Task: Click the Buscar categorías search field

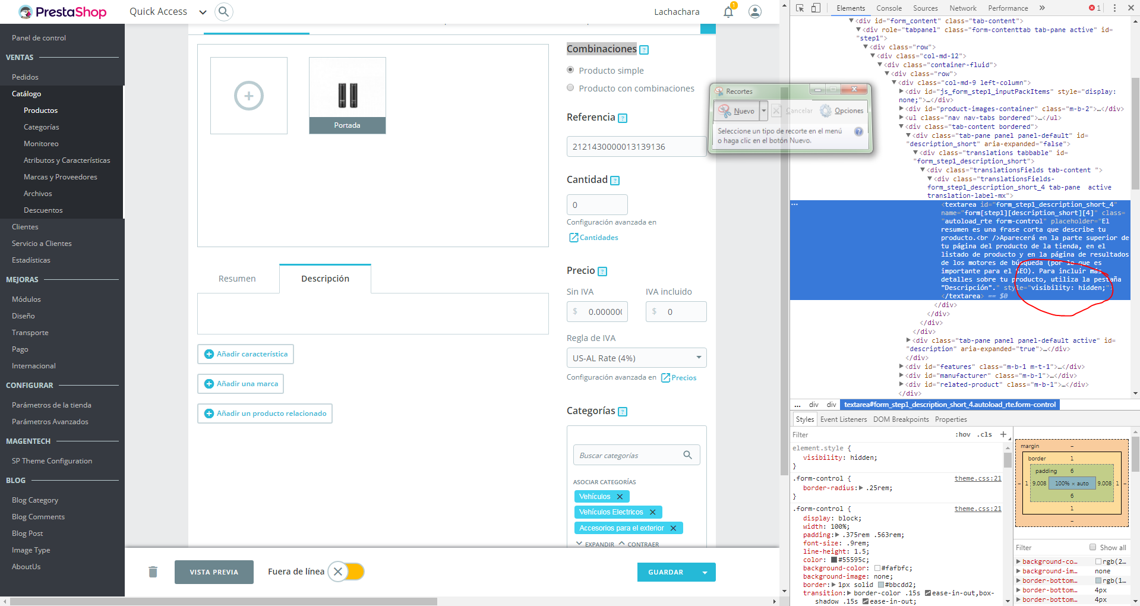Action: pos(636,455)
